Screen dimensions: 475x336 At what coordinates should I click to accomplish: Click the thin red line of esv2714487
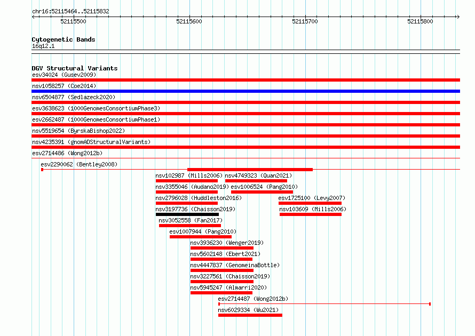324,304
